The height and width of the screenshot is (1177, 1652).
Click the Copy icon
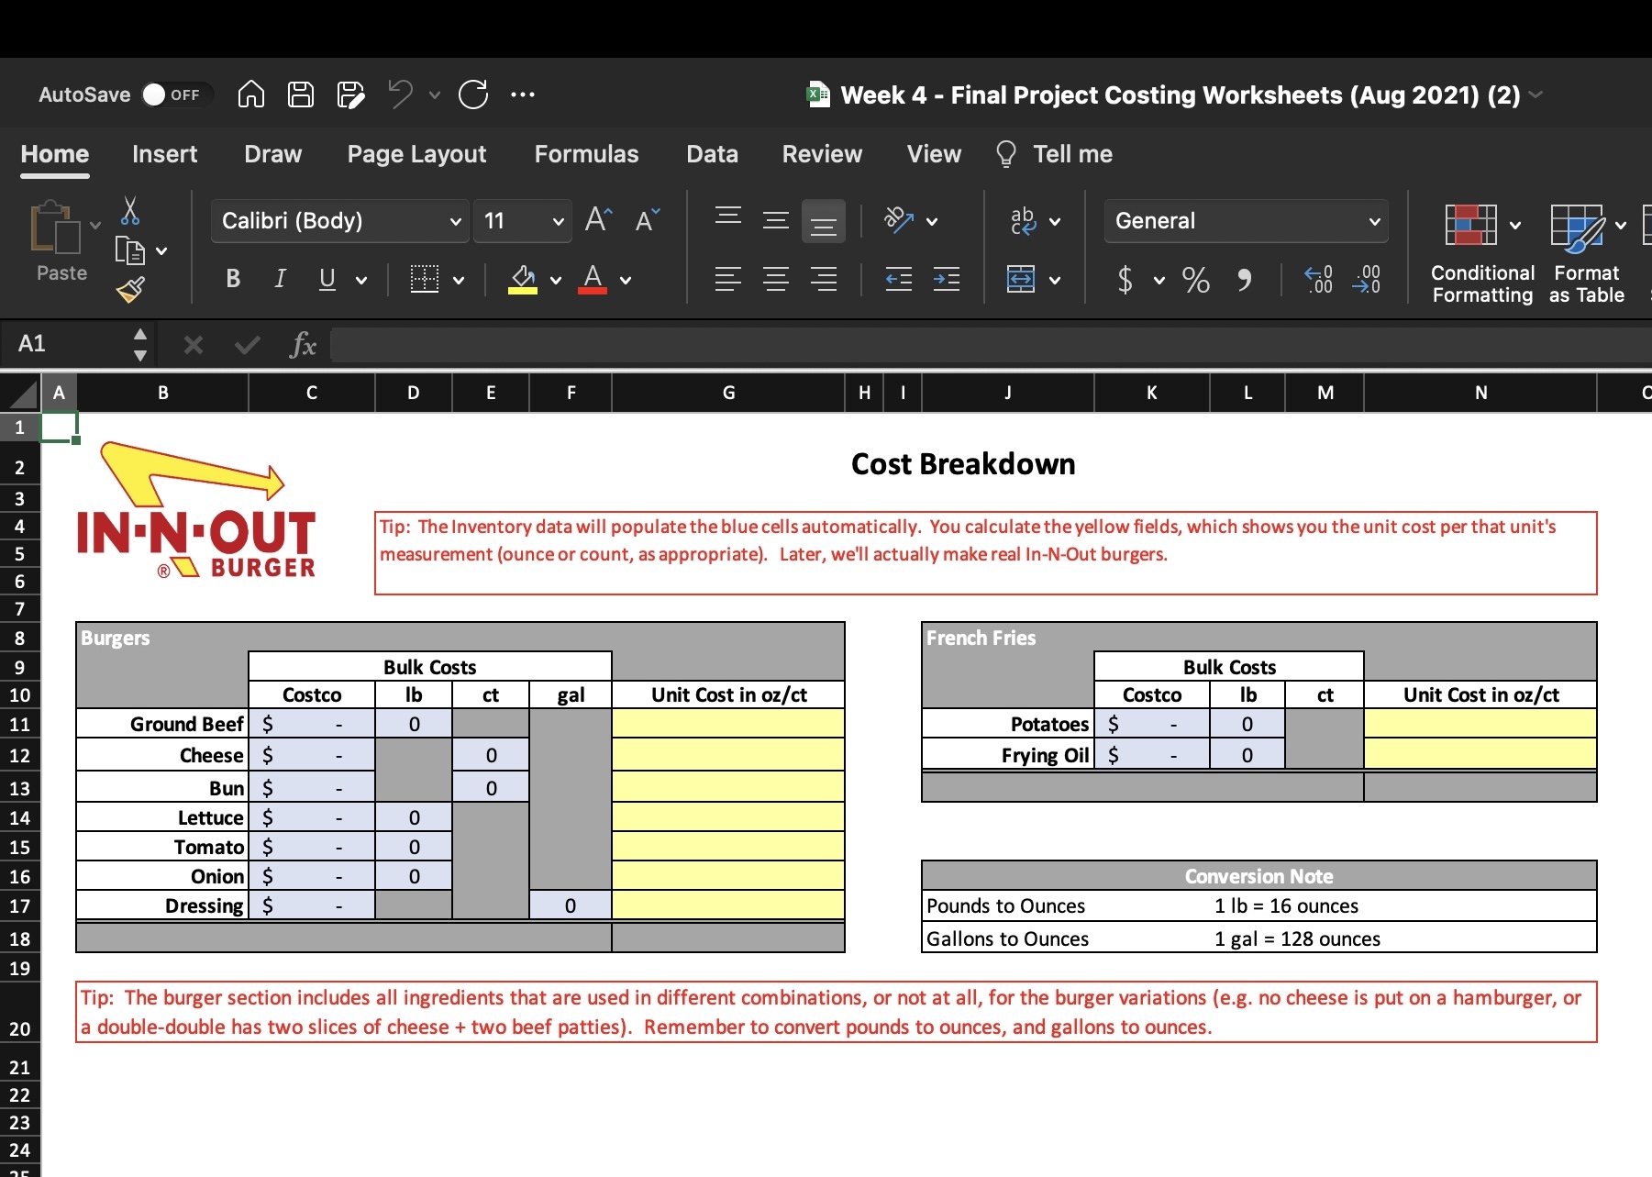pos(130,250)
